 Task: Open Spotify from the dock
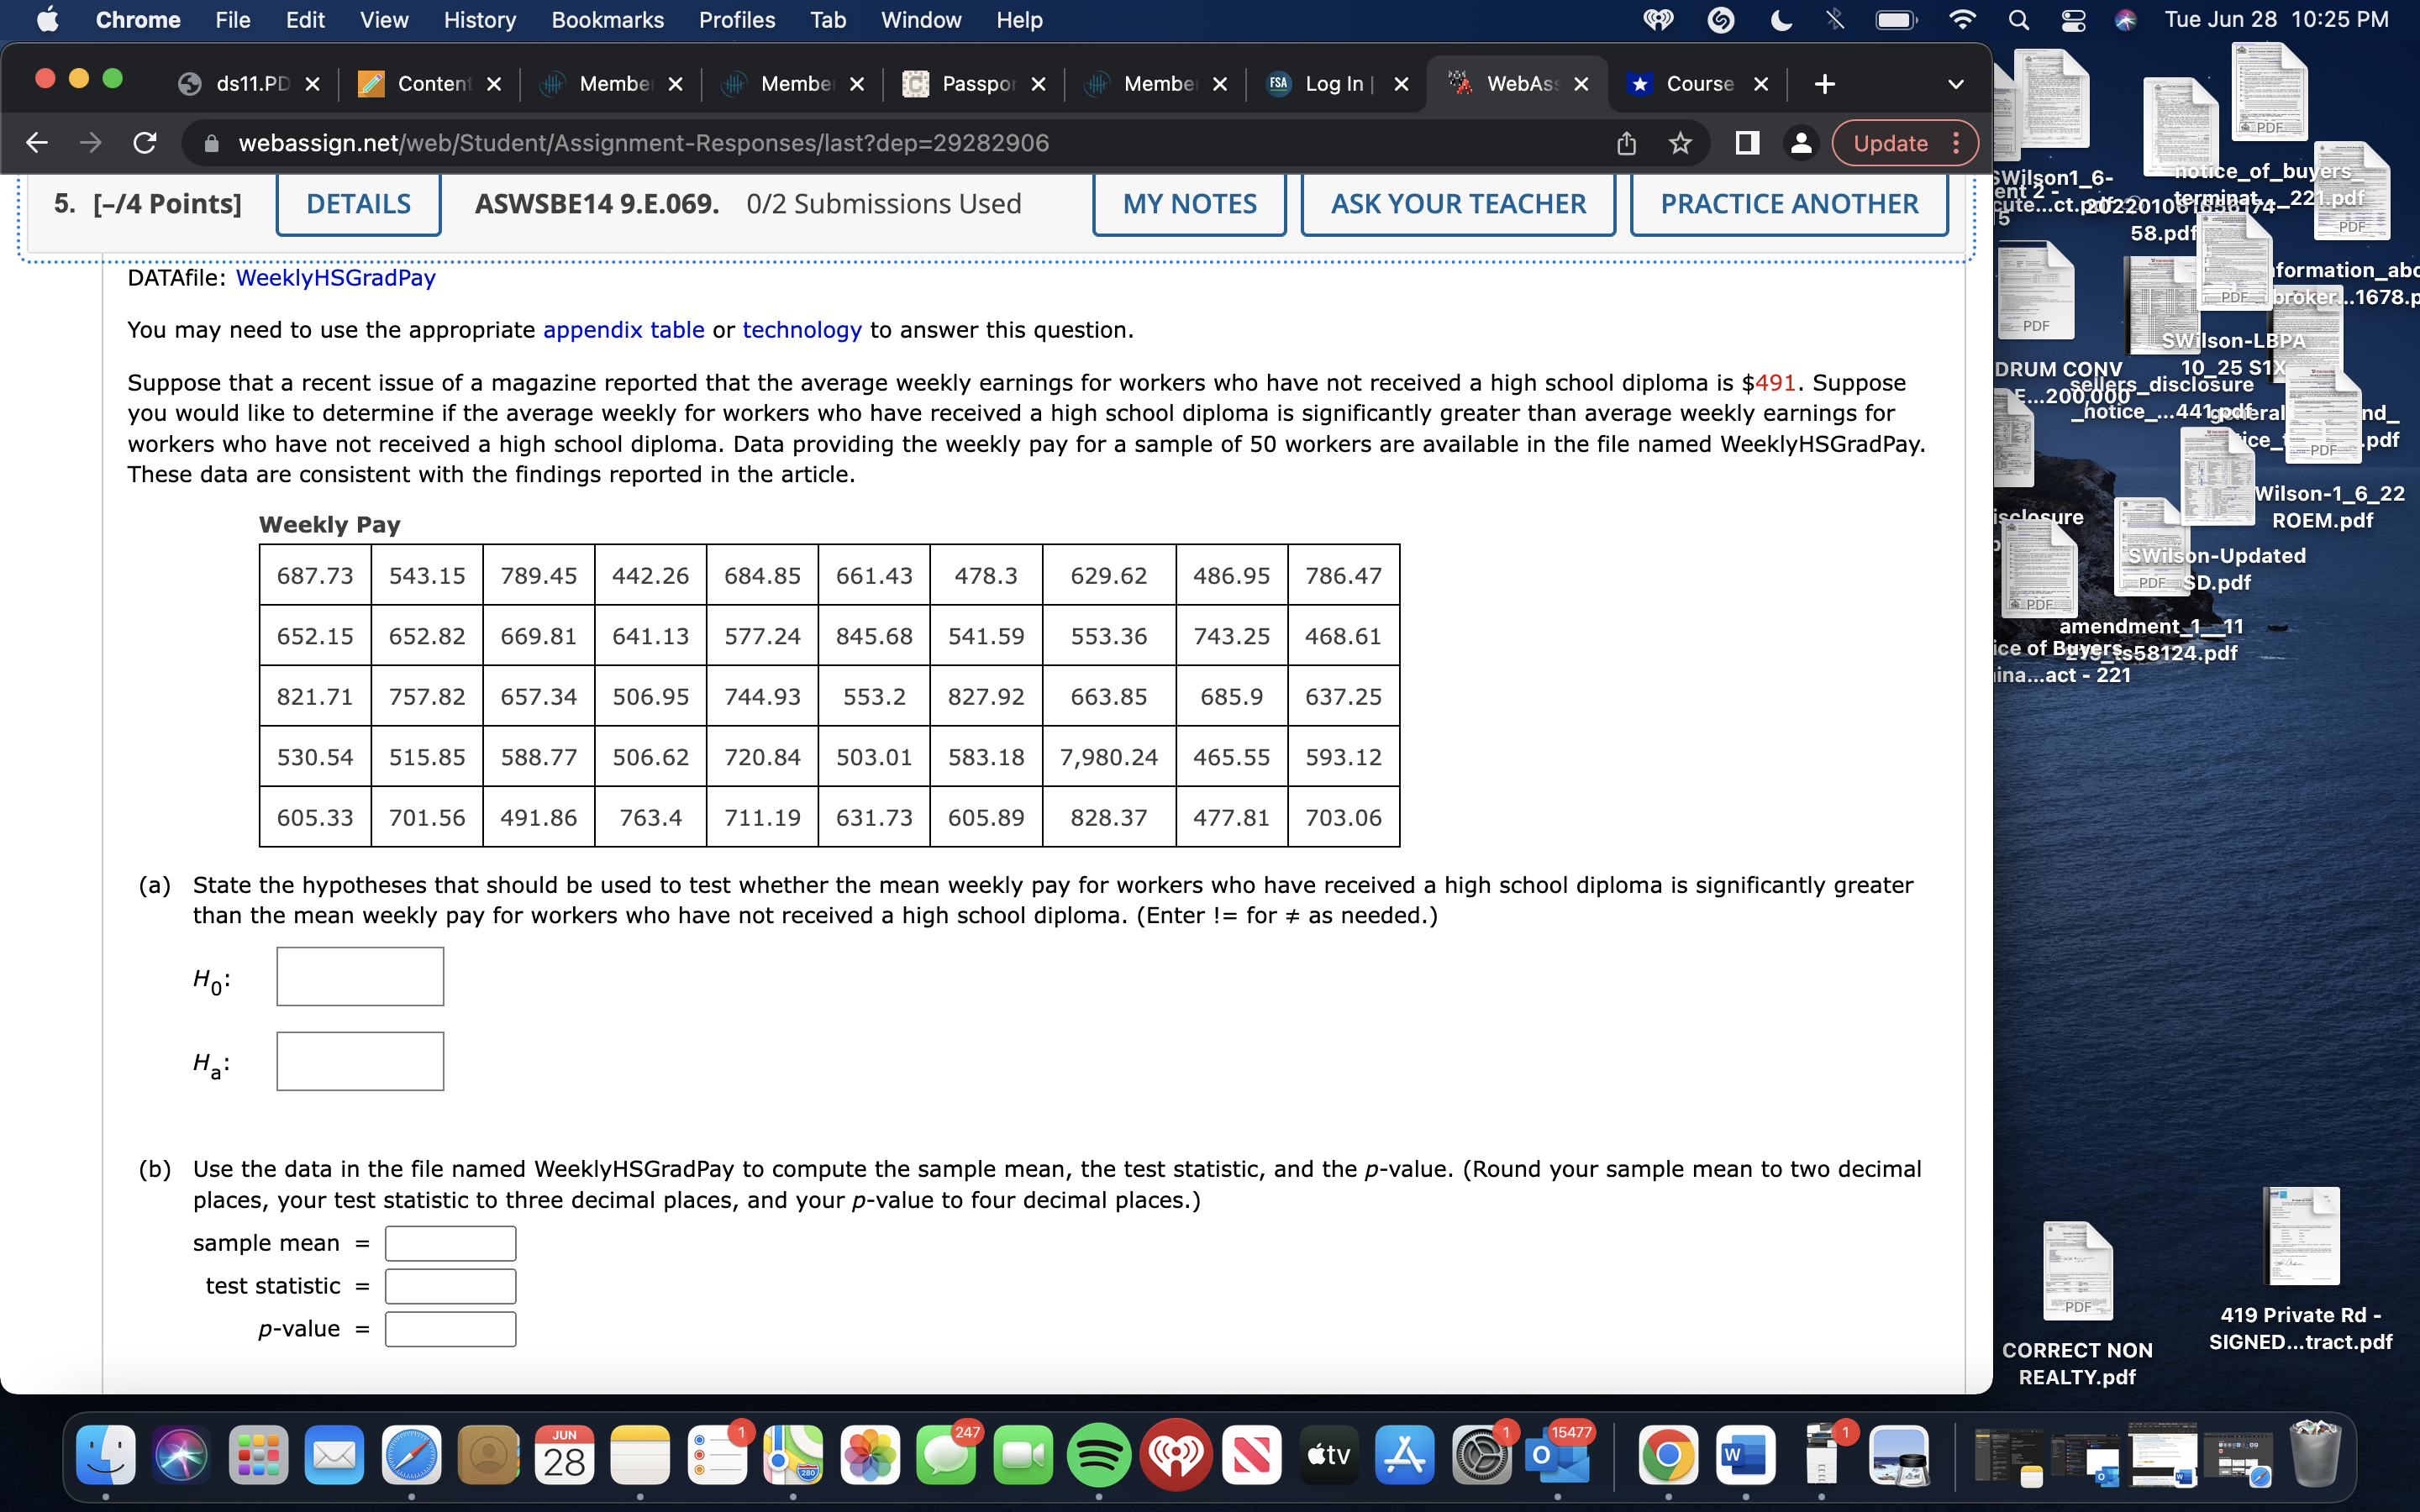(1098, 1455)
